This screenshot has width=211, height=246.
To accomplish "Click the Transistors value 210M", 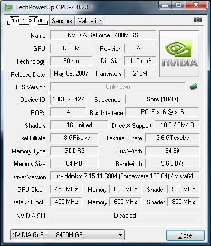I will (x=140, y=74).
